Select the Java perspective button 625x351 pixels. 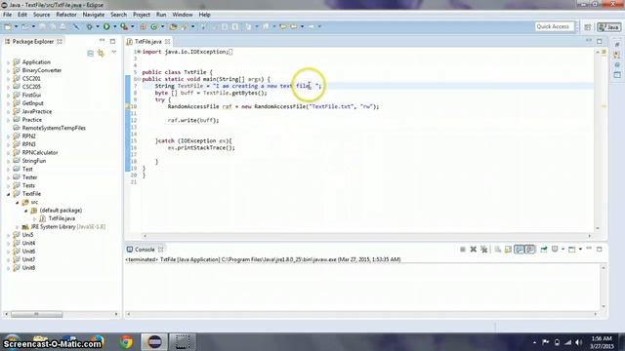[608, 27]
